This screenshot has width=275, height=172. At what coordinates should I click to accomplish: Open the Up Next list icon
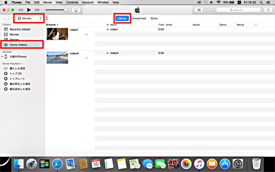pos(199,10)
